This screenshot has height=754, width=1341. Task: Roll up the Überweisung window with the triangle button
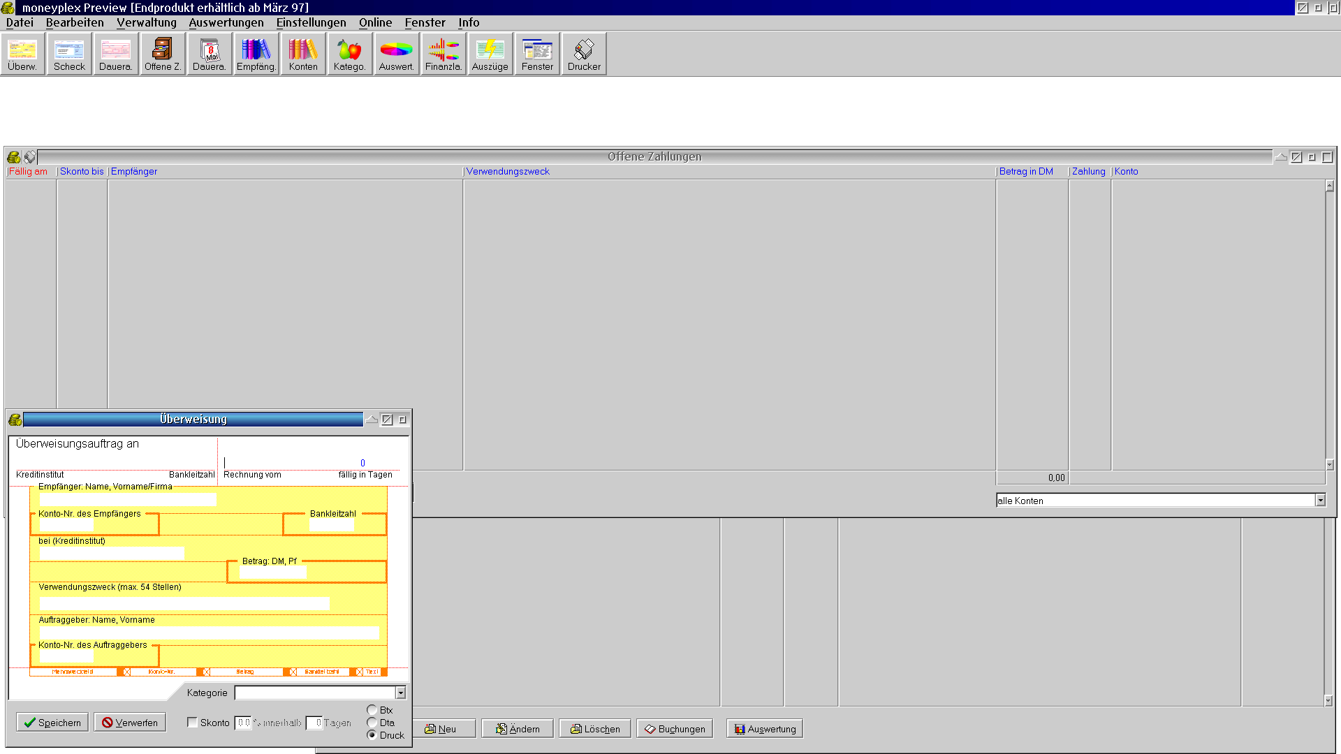tap(372, 420)
